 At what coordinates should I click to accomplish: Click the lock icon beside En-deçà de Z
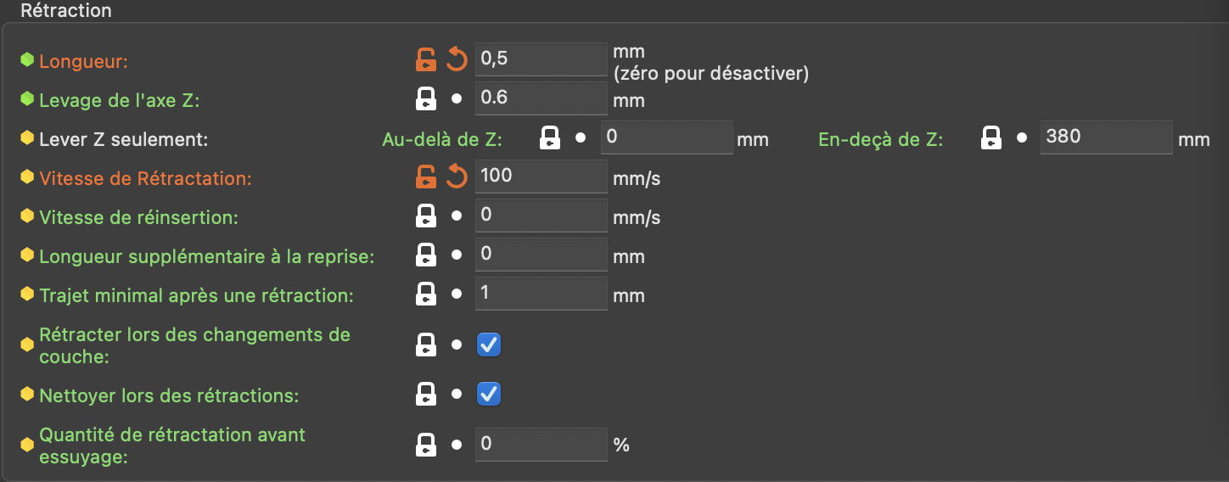point(990,137)
